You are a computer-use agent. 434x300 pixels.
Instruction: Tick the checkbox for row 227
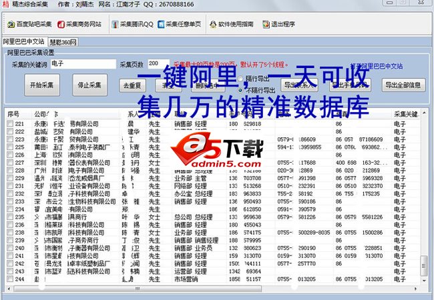(10, 163)
